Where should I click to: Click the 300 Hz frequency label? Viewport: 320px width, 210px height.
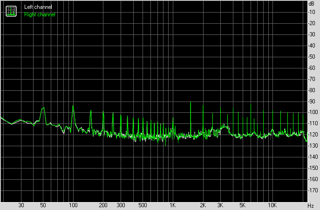[121, 205]
